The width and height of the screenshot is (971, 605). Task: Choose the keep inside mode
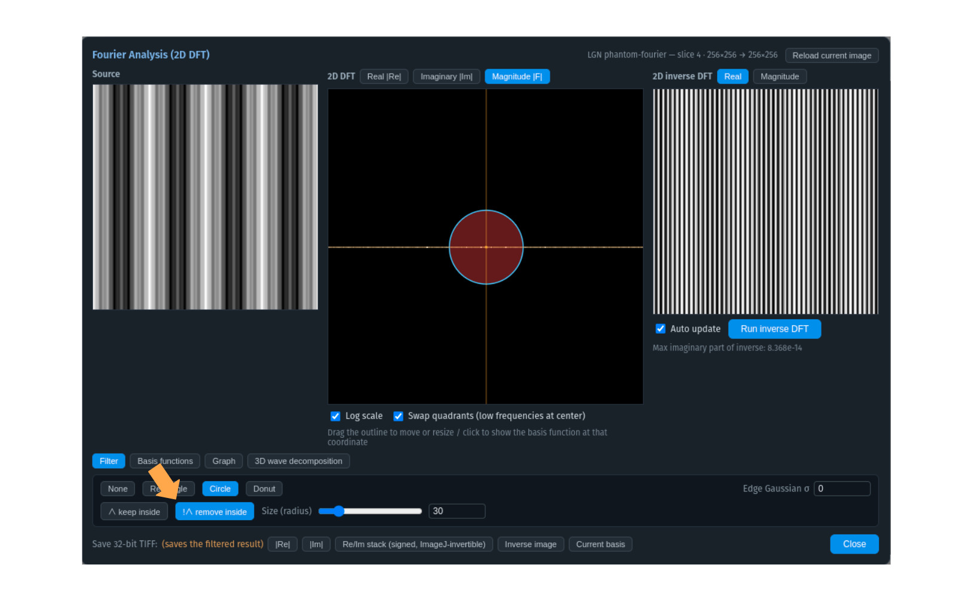[134, 512]
